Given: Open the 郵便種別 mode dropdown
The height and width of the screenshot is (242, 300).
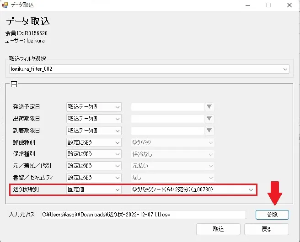Looking at the screenshot, I should [x=94, y=142].
